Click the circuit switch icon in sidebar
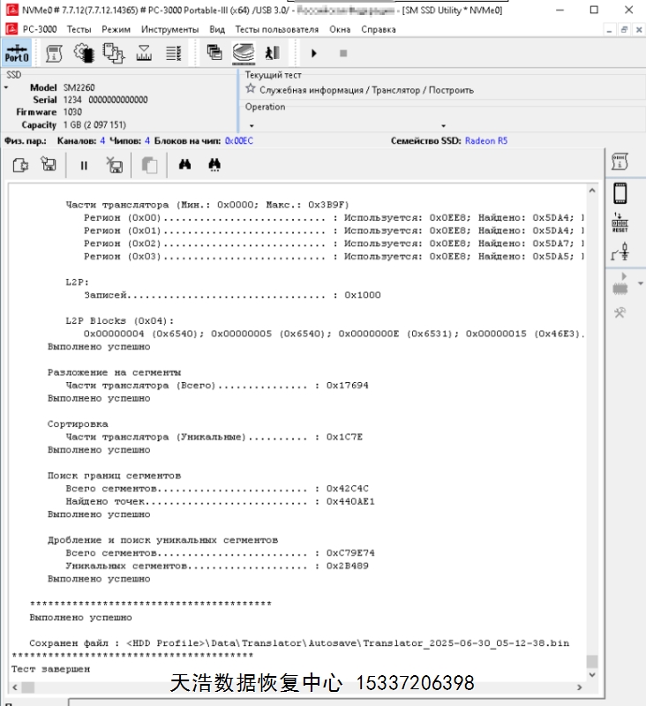The image size is (646, 706). pyautogui.click(x=620, y=252)
